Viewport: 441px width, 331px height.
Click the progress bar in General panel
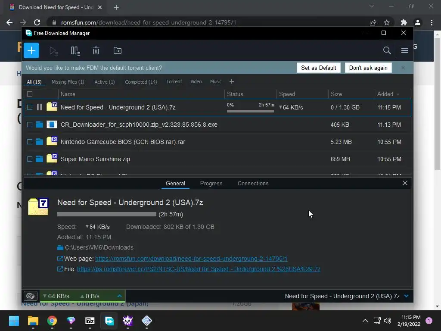coord(107,214)
